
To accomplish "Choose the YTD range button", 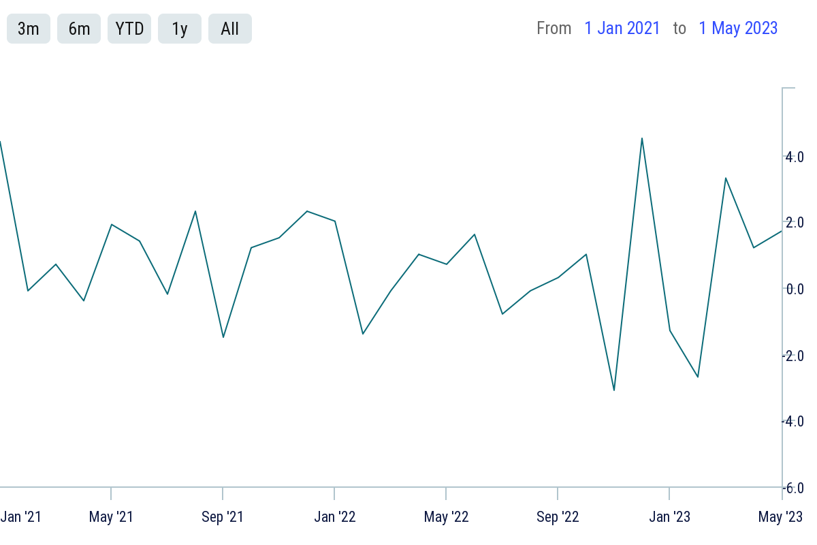I will click(x=129, y=29).
